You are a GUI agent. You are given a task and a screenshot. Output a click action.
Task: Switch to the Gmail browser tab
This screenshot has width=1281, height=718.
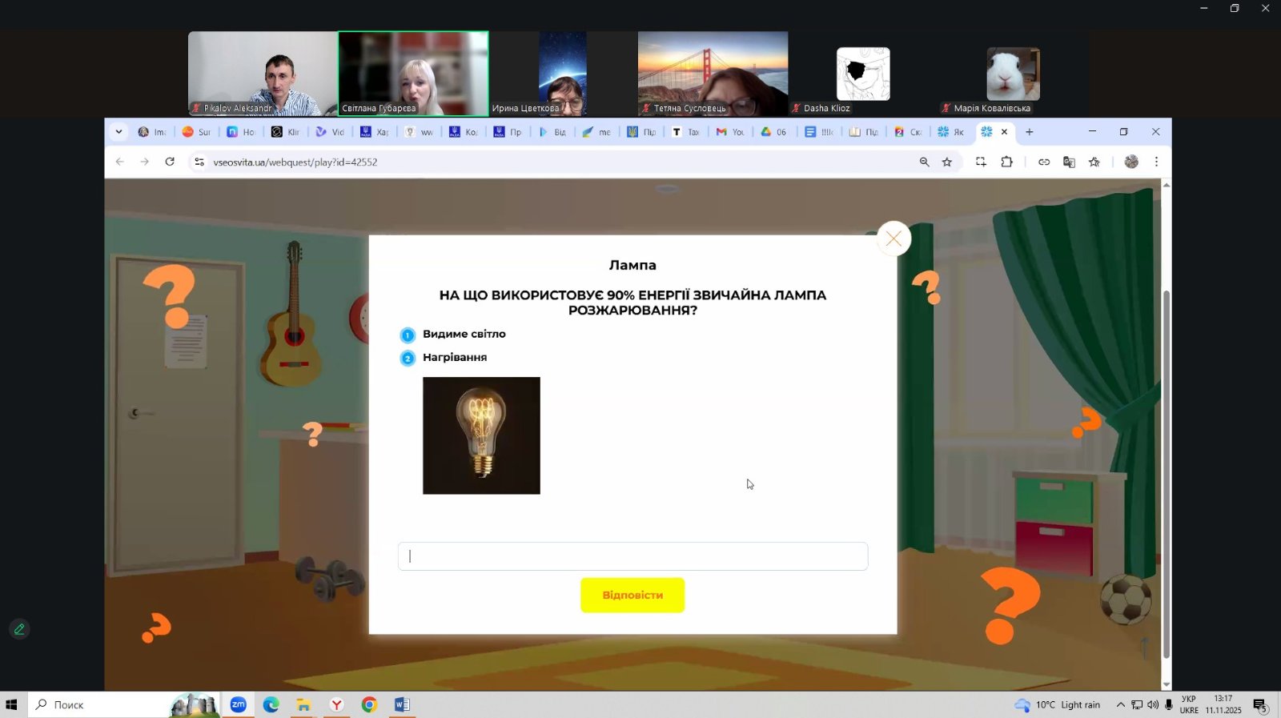coord(729,132)
